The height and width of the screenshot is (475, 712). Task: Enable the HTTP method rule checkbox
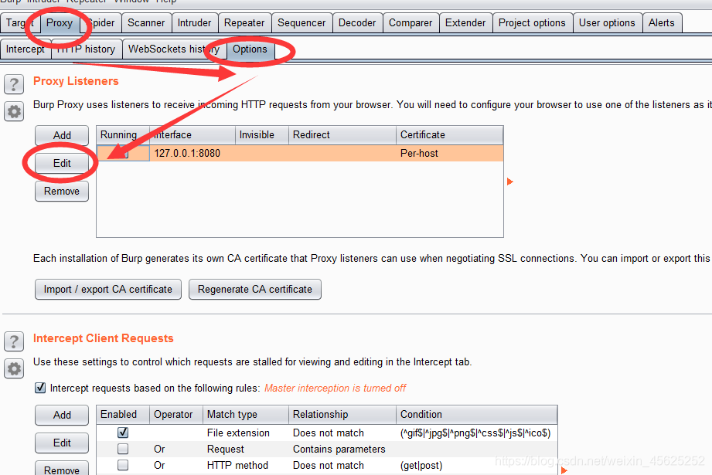pyautogui.click(x=123, y=465)
